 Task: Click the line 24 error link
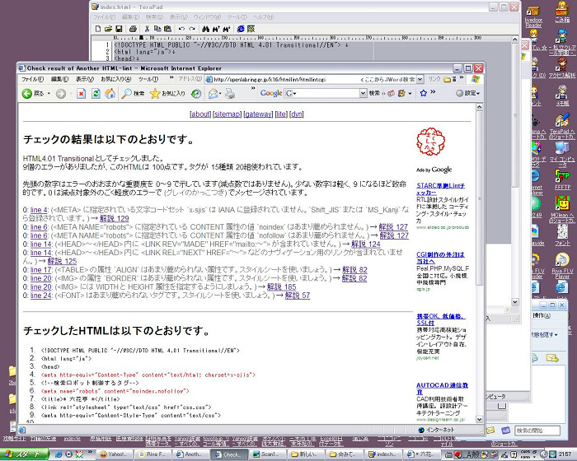pos(41,296)
